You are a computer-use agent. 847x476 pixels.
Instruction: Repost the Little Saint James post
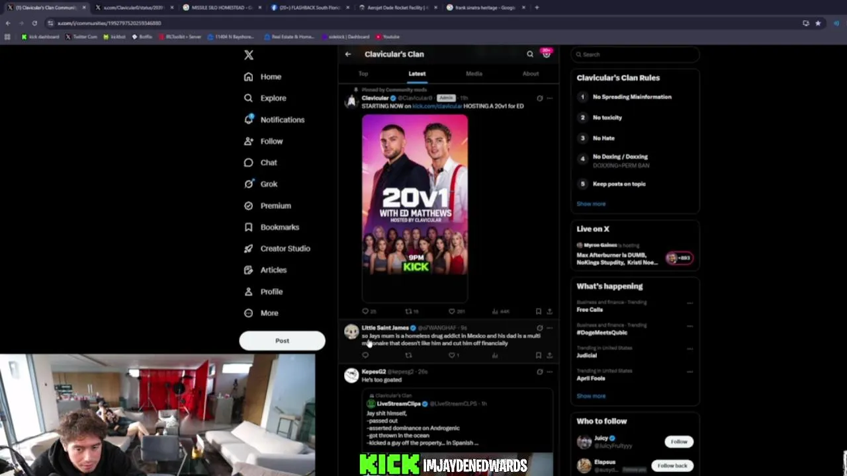[408, 355]
